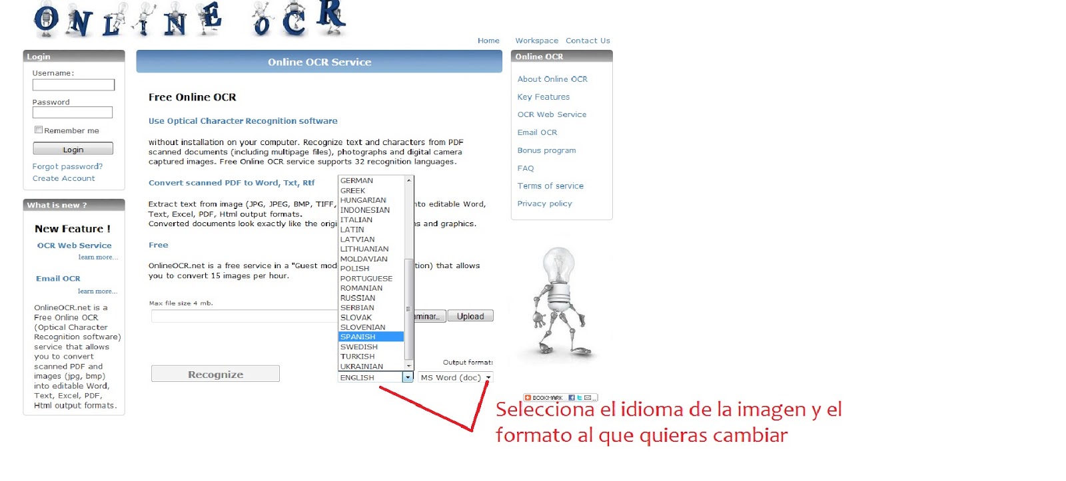1066x481 pixels.
Task: Share via the Twitter icon
Action: [580, 398]
